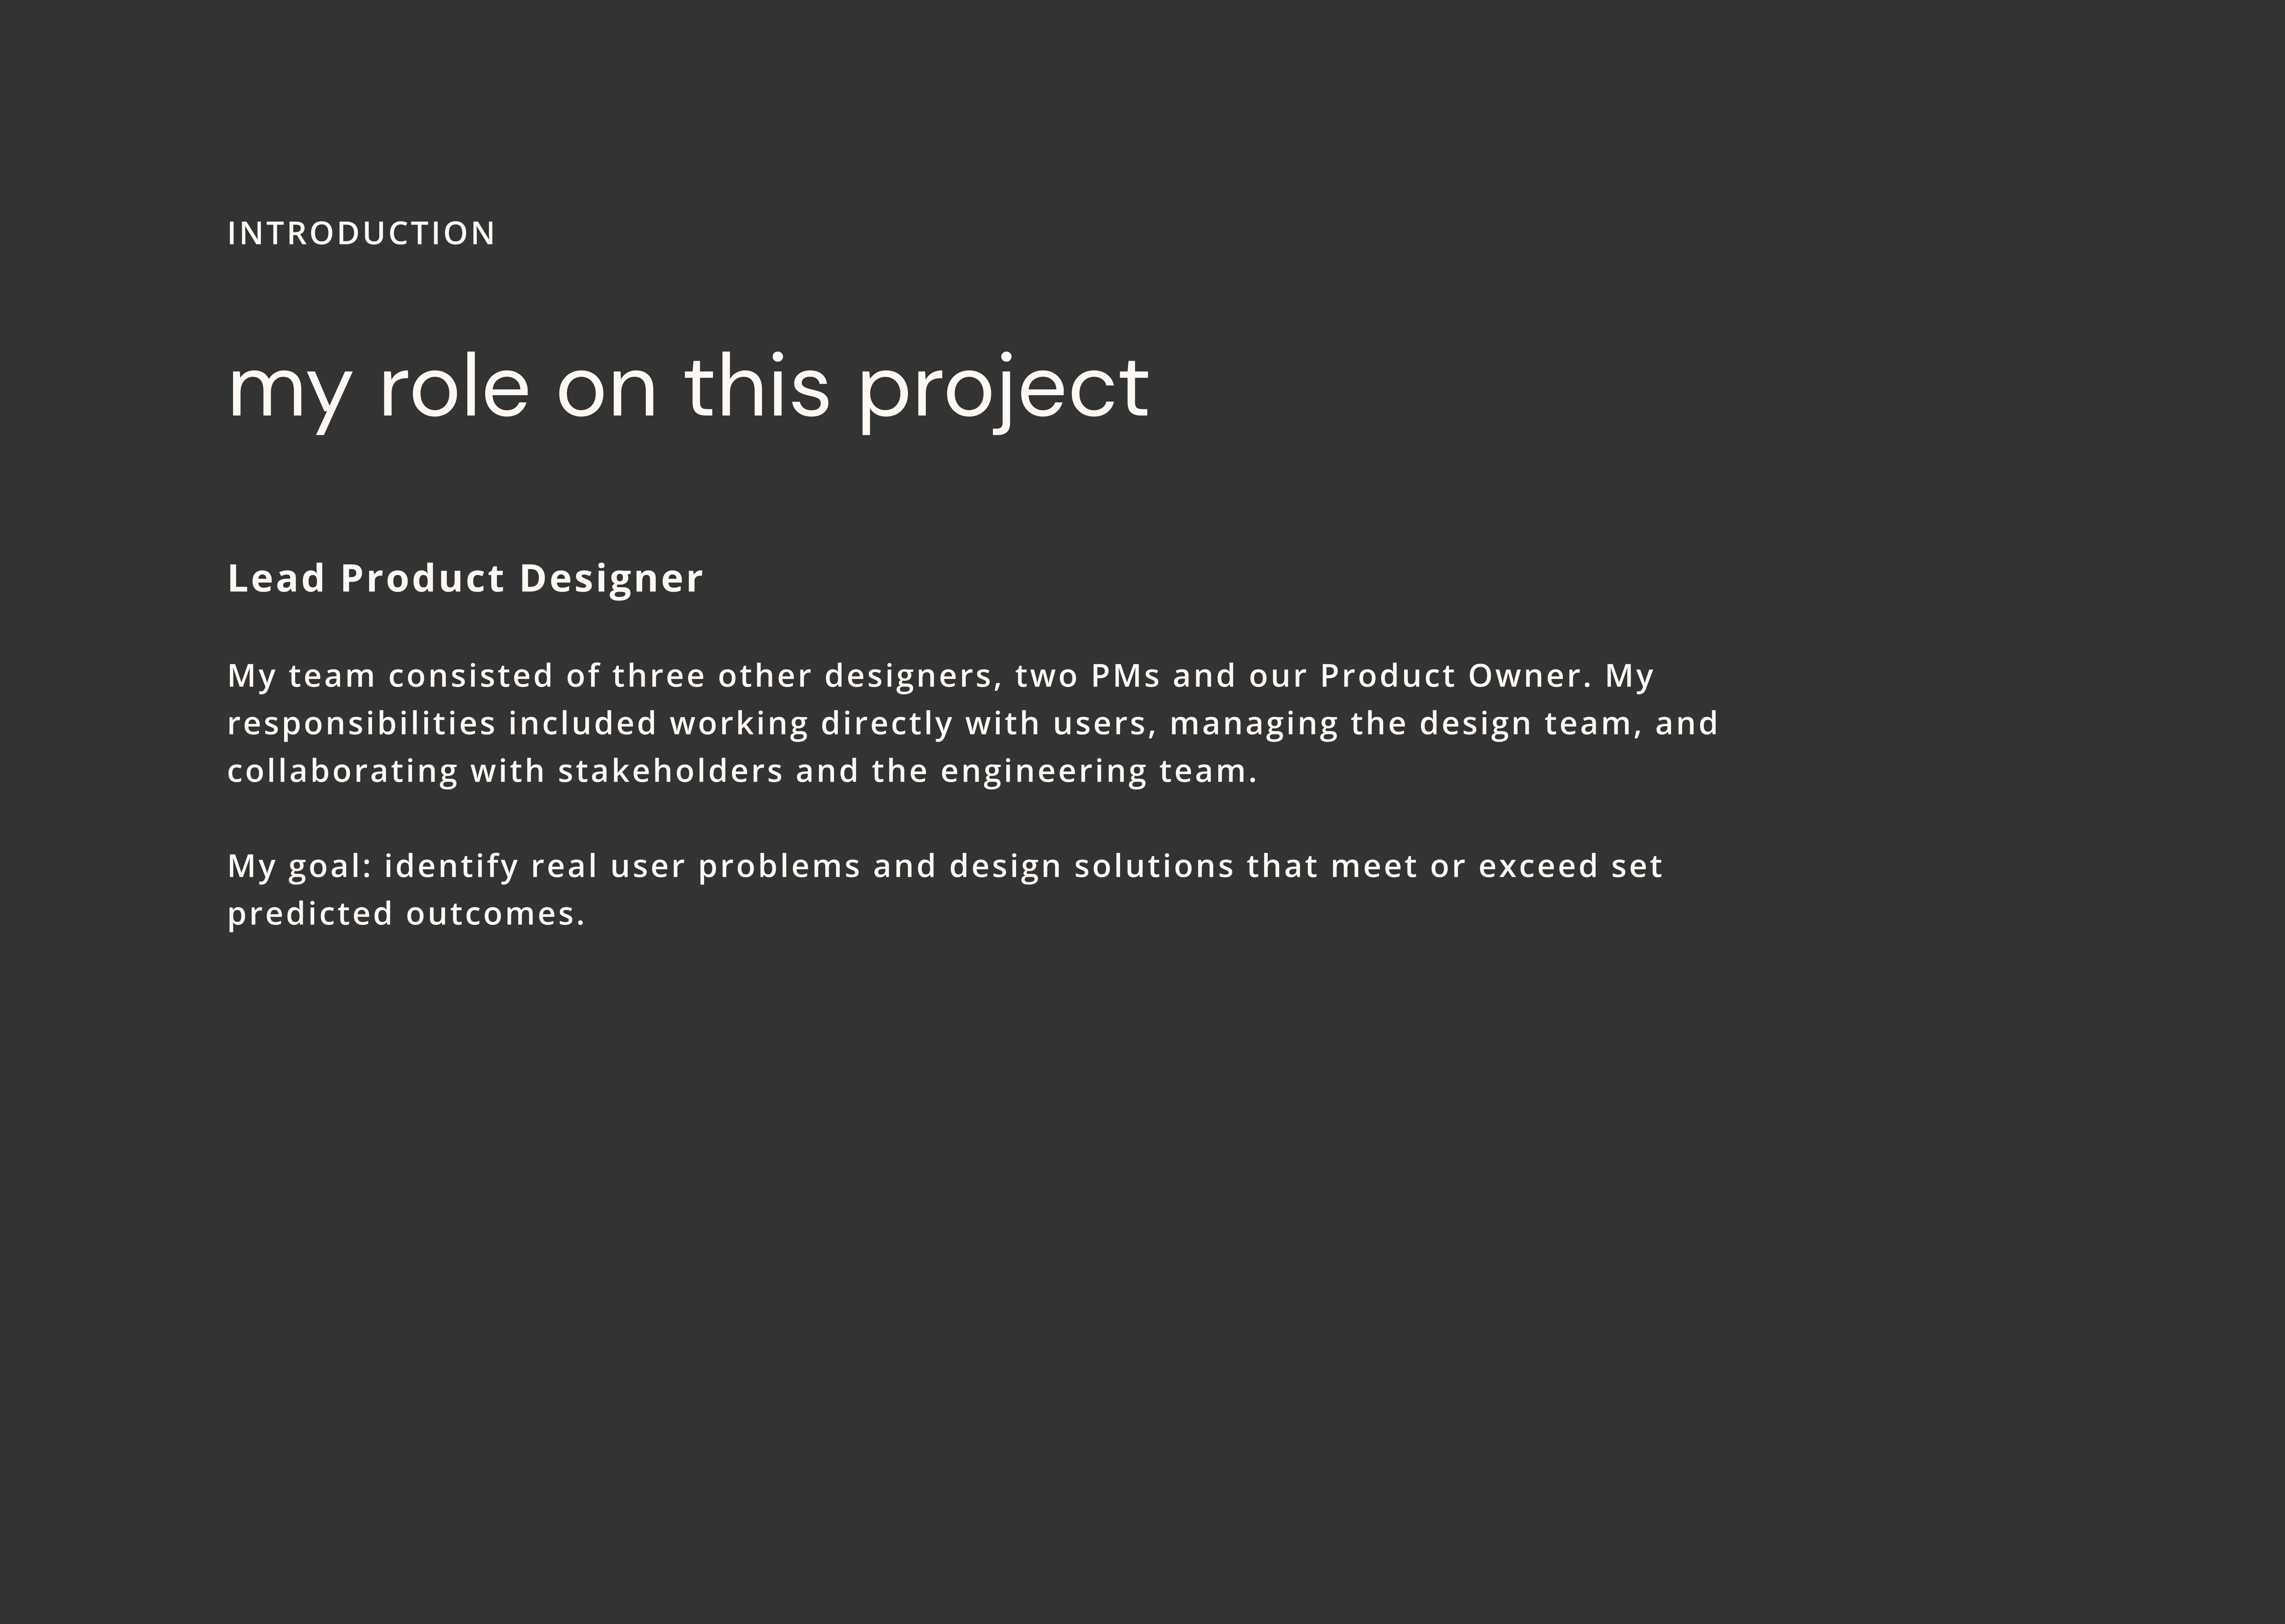Viewport: 2285px width, 1624px height.
Task: Click the line 'collaborating with stakeholders'
Action: pyautogui.click(x=741, y=772)
